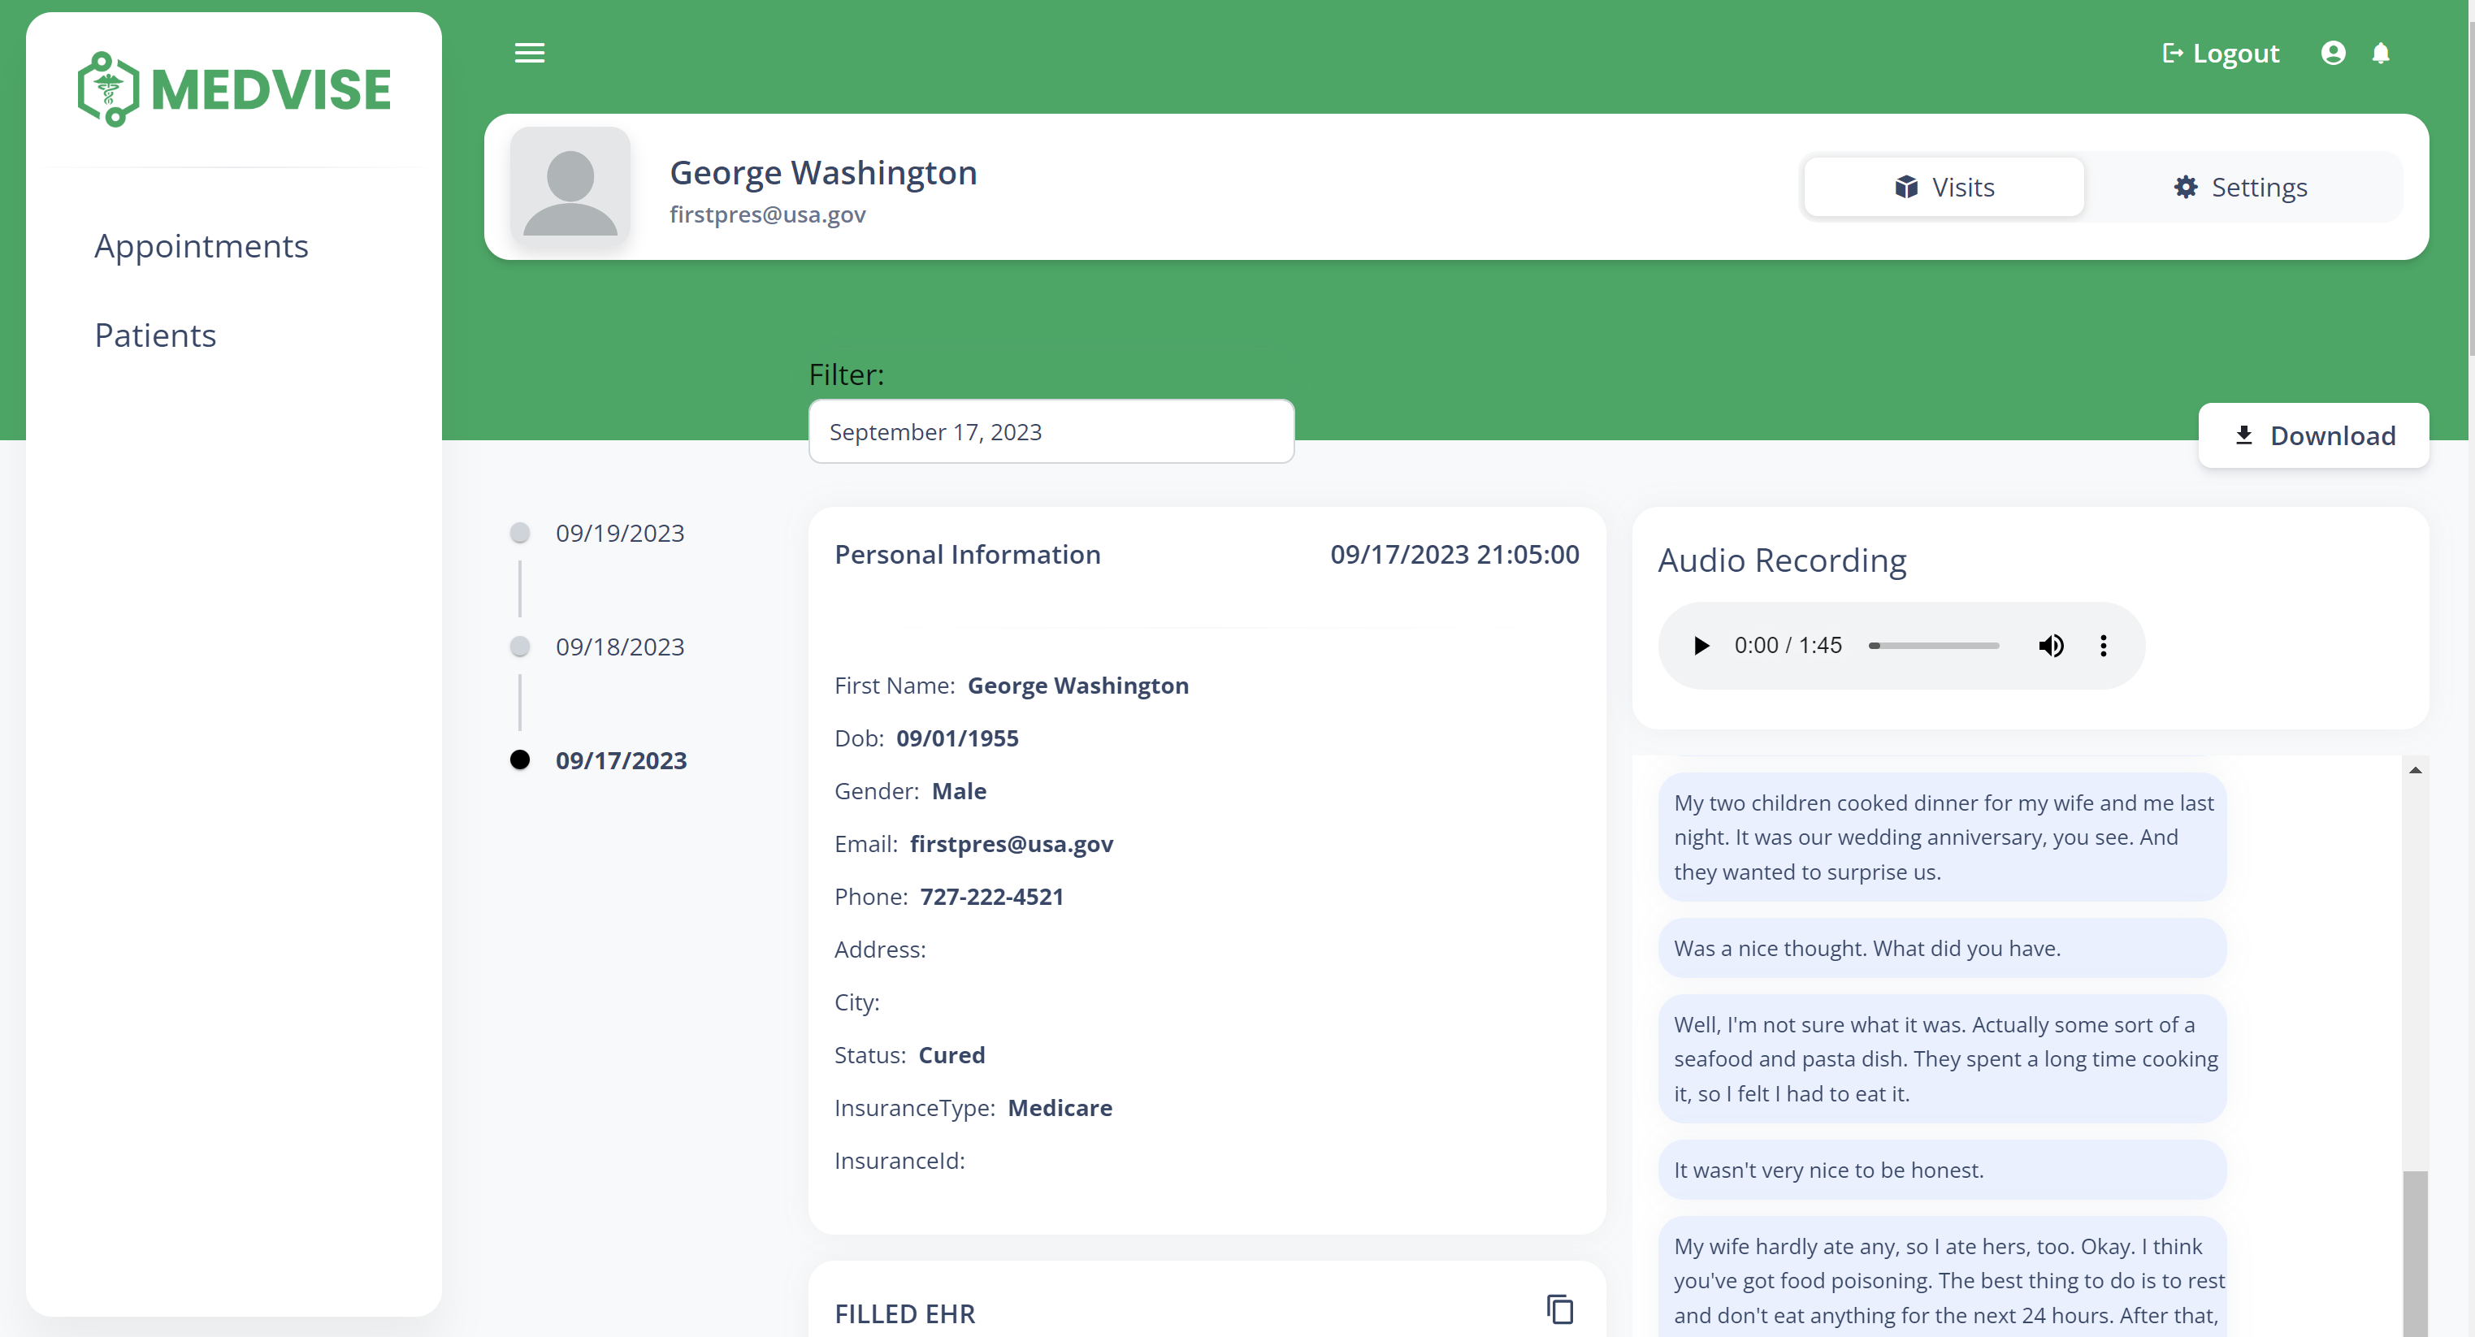Click the Dob value 09/01/1955

click(x=957, y=738)
